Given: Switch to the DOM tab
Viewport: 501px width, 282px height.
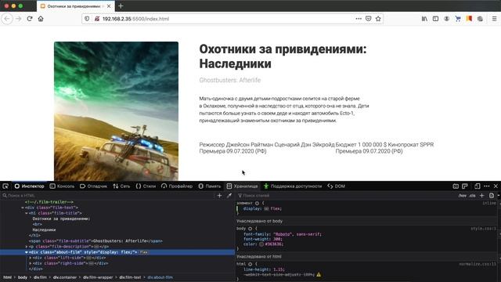Looking at the screenshot, I should (x=336, y=186).
